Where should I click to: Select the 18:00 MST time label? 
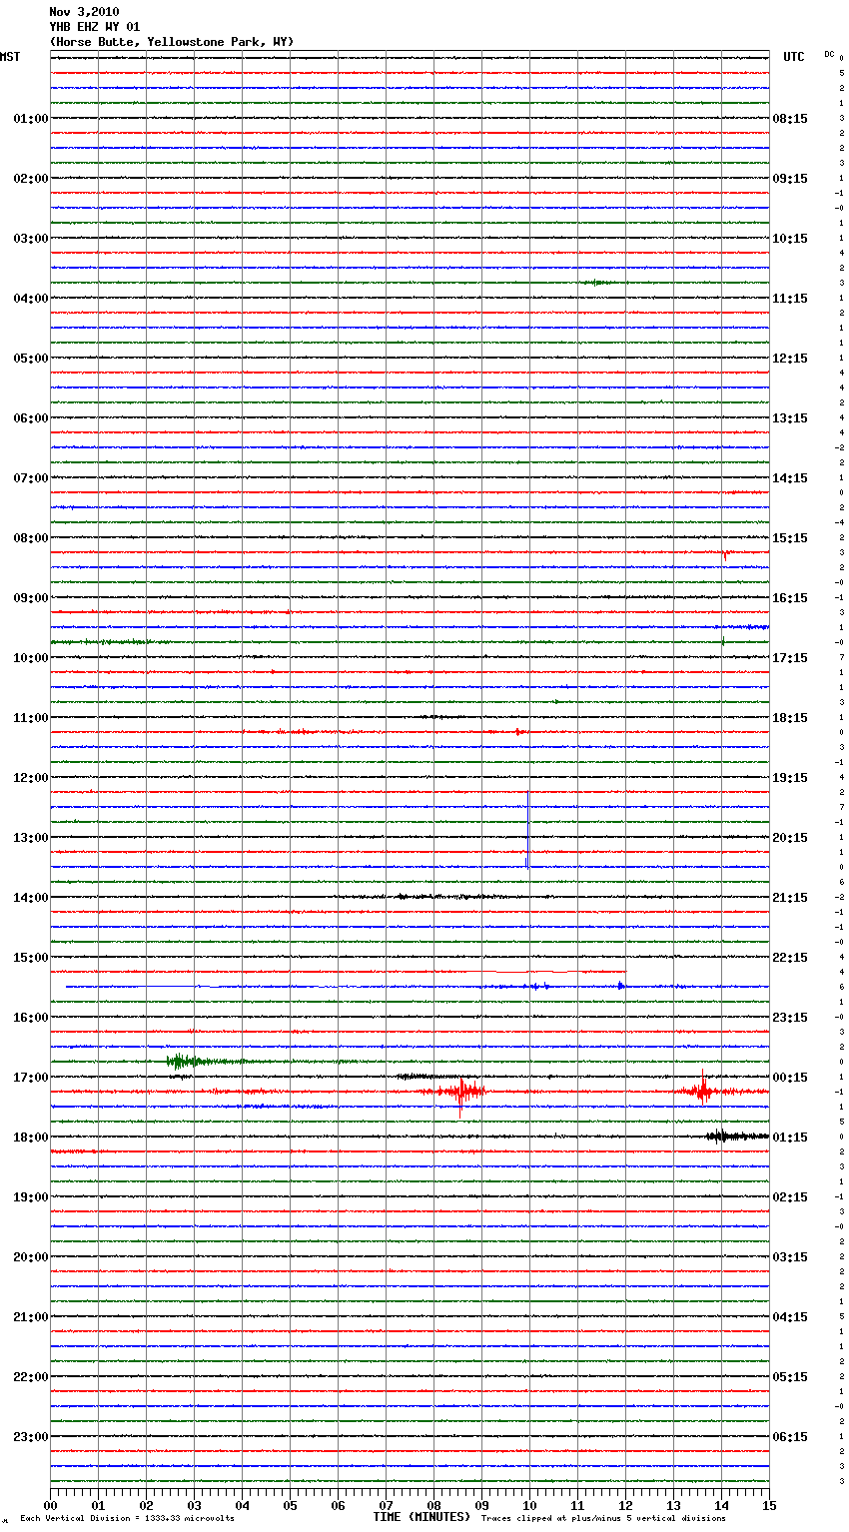[x=31, y=1138]
